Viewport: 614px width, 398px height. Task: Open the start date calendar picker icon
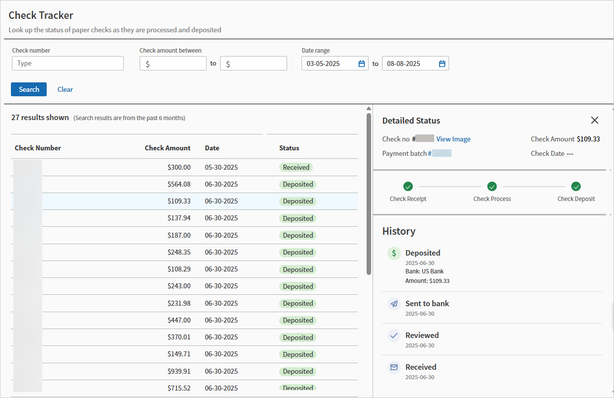362,64
